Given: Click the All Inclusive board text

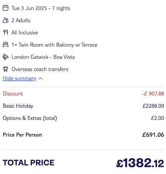Looking at the screenshot, I should (x=24, y=33).
